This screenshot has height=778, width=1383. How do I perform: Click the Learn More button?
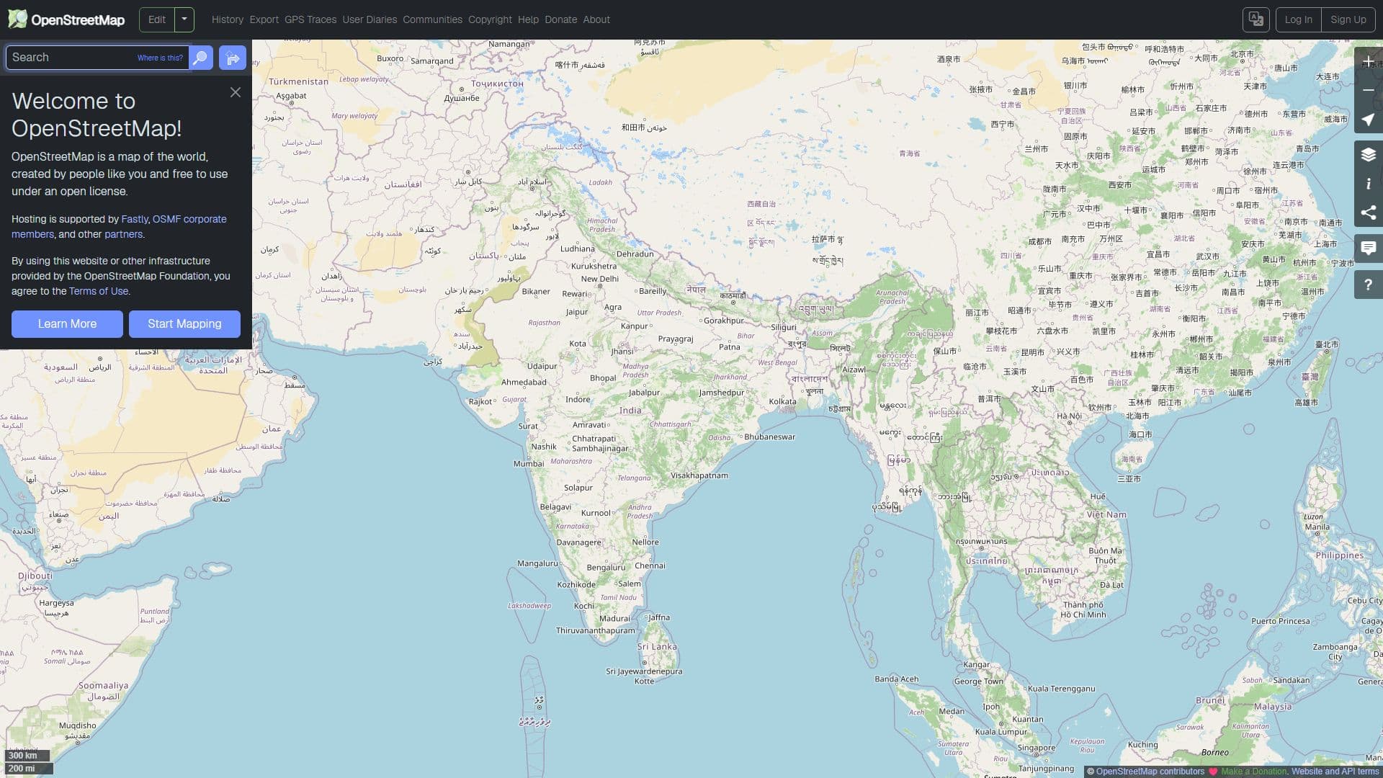[x=67, y=324]
